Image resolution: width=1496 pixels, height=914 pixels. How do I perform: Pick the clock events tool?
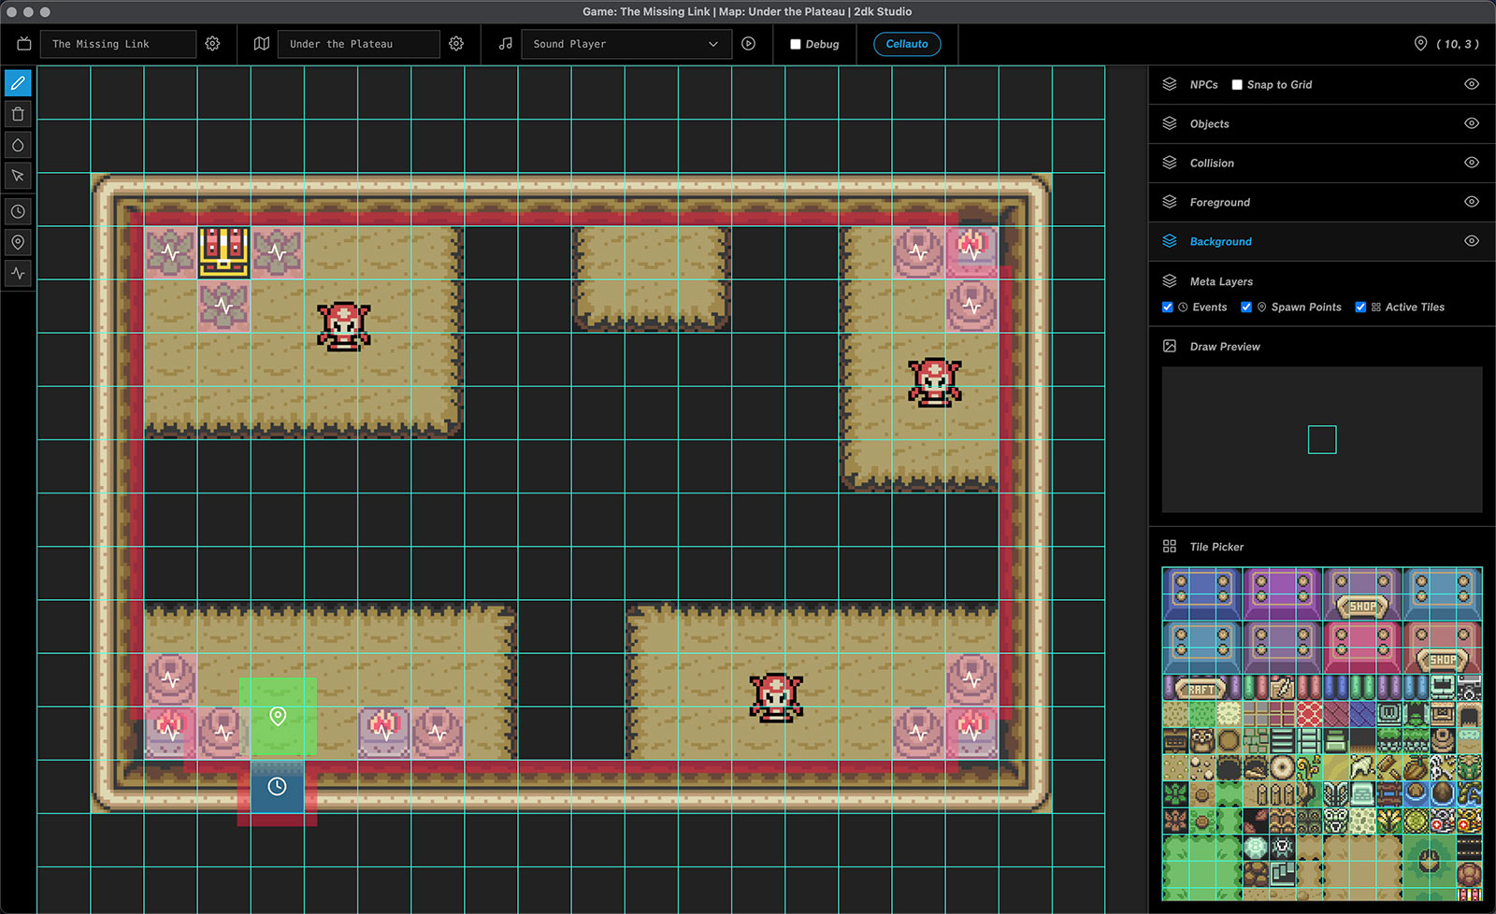18,212
